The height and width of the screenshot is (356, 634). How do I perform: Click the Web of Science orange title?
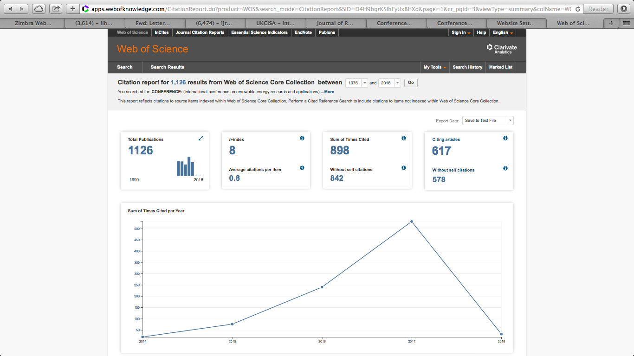153,49
